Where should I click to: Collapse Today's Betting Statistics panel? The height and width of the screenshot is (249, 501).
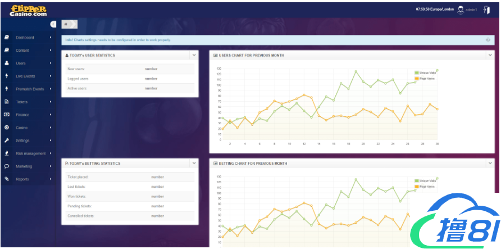pyautogui.click(x=194, y=163)
